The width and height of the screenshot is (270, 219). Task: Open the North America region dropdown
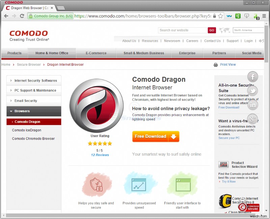click(248, 30)
